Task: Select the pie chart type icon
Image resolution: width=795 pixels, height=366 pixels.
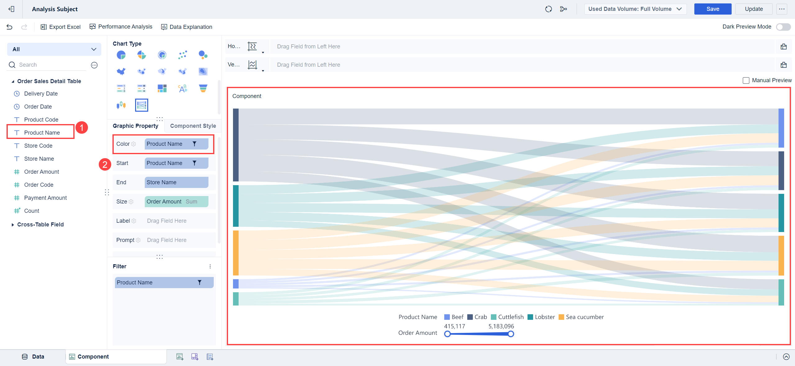Action: coord(121,55)
